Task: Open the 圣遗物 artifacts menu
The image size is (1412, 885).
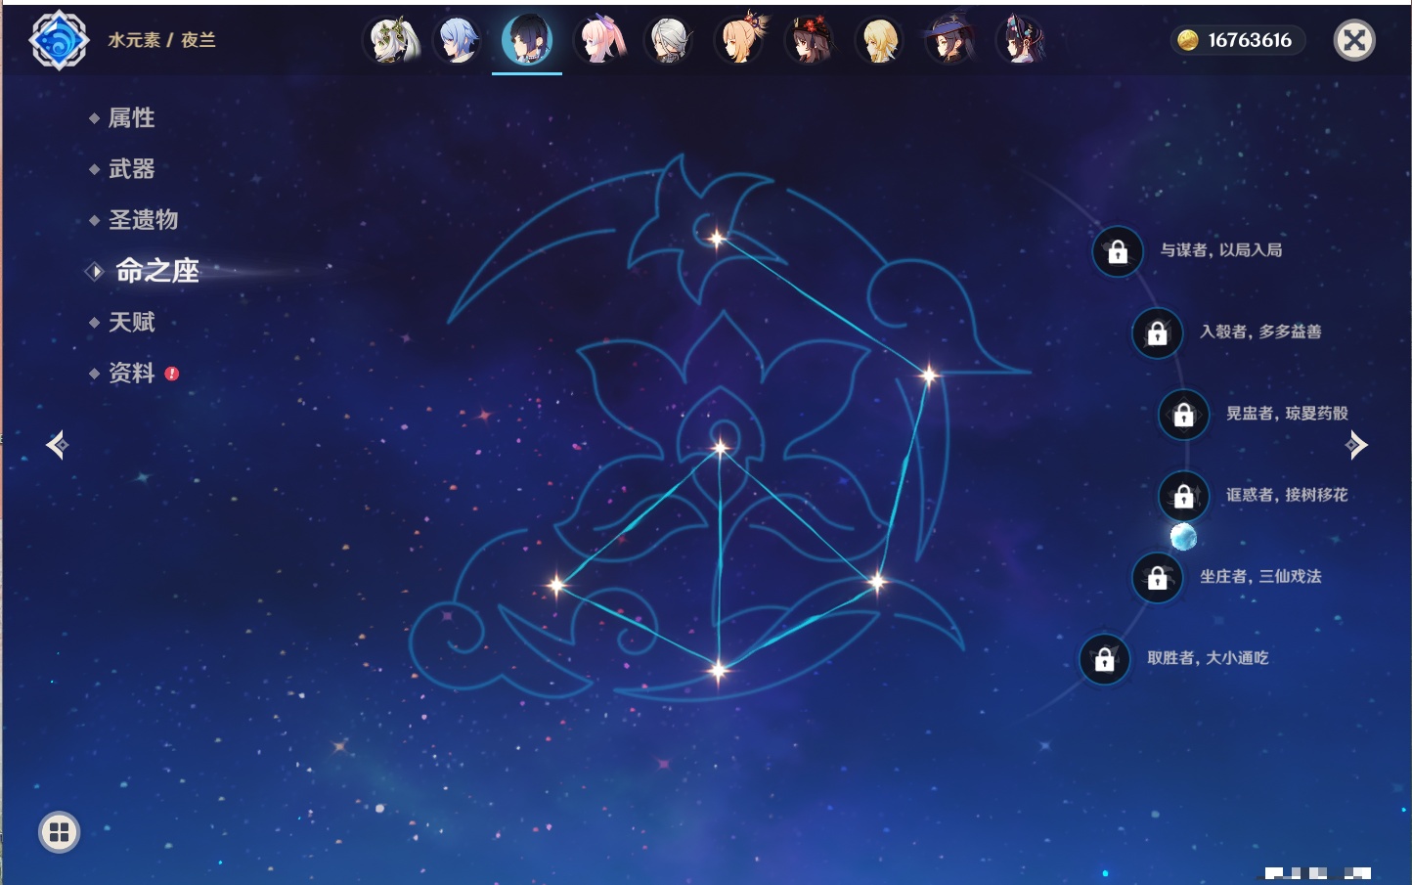Action: [143, 220]
